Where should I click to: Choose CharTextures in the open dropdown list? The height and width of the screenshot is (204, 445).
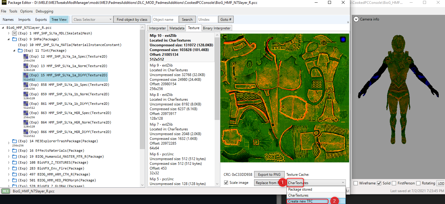[316, 195]
